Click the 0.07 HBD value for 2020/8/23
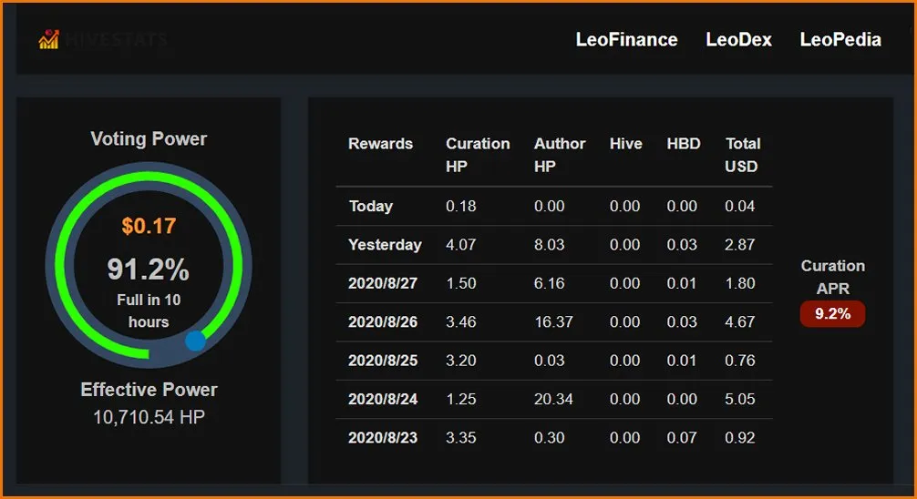Viewport: 917px width, 499px height. coord(682,438)
